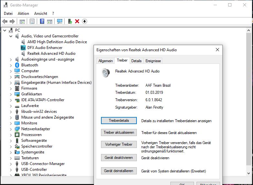
Task: Click the DFX Audio Enhancer Fx icon
Action: [x=23, y=48]
